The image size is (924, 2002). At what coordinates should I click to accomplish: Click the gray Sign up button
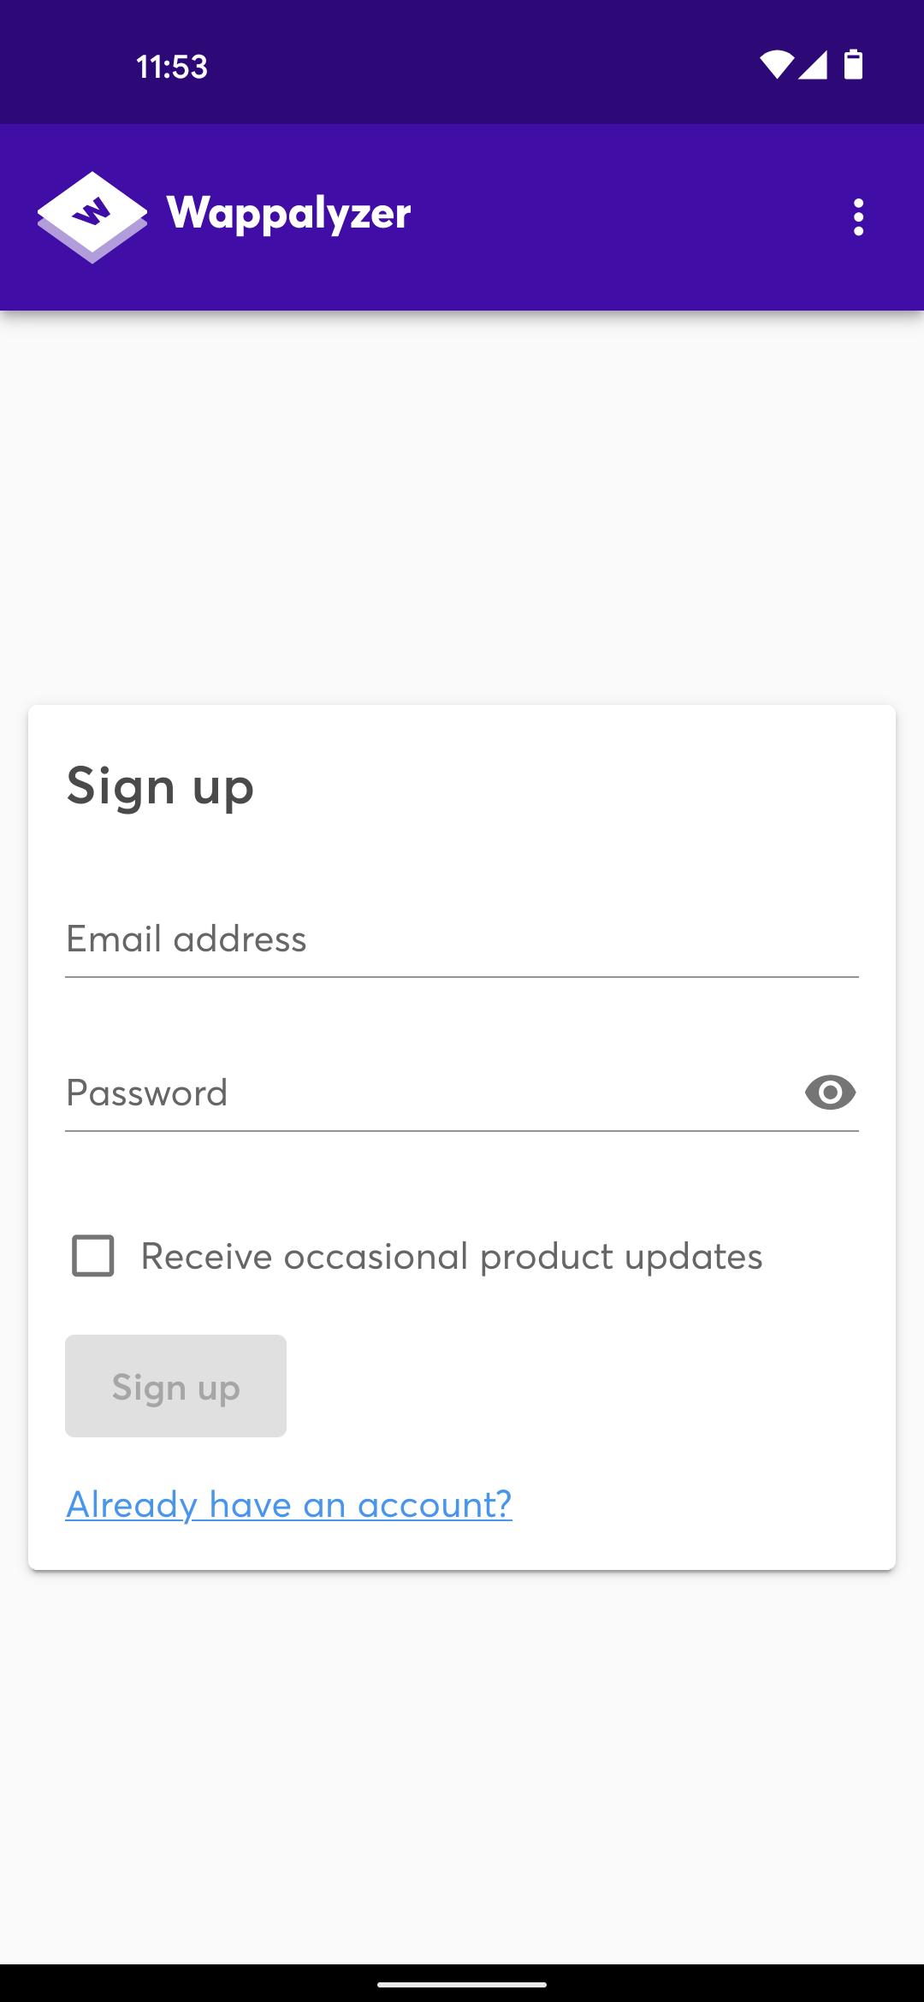pos(175,1386)
